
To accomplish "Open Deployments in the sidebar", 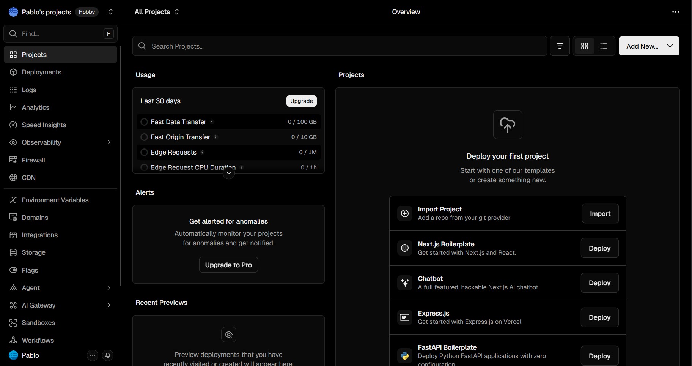I will tap(61, 72).
